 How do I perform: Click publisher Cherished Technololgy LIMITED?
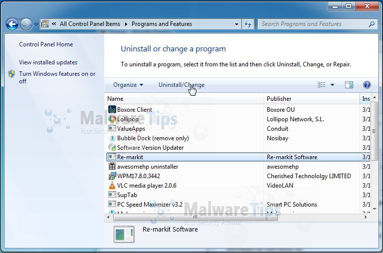[309, 176]
